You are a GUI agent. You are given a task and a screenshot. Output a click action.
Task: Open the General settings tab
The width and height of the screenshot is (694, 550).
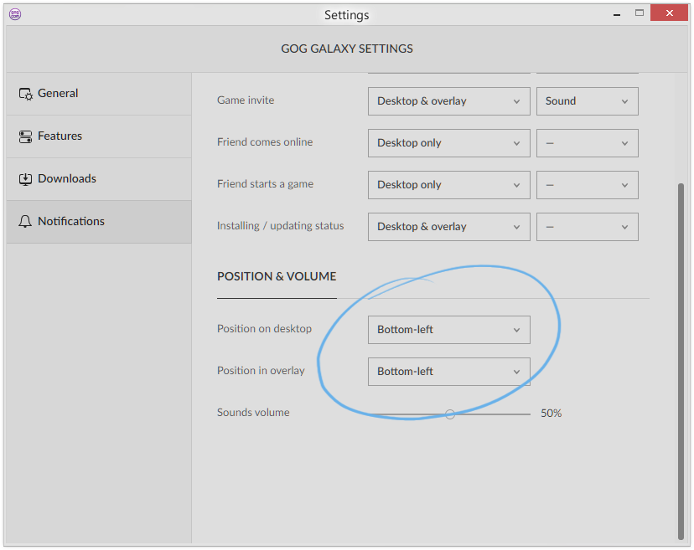click(x=99, y=94)
